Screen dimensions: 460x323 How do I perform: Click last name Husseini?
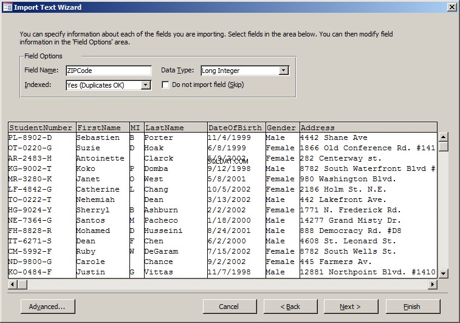(x=163, y=231)
